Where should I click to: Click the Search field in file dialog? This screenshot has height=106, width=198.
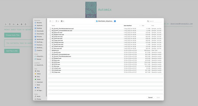(x=154, y=21)
